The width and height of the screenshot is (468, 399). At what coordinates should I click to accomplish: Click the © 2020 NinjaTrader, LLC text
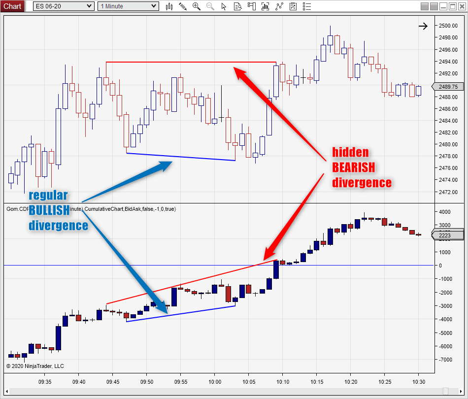tap(35, 366)
